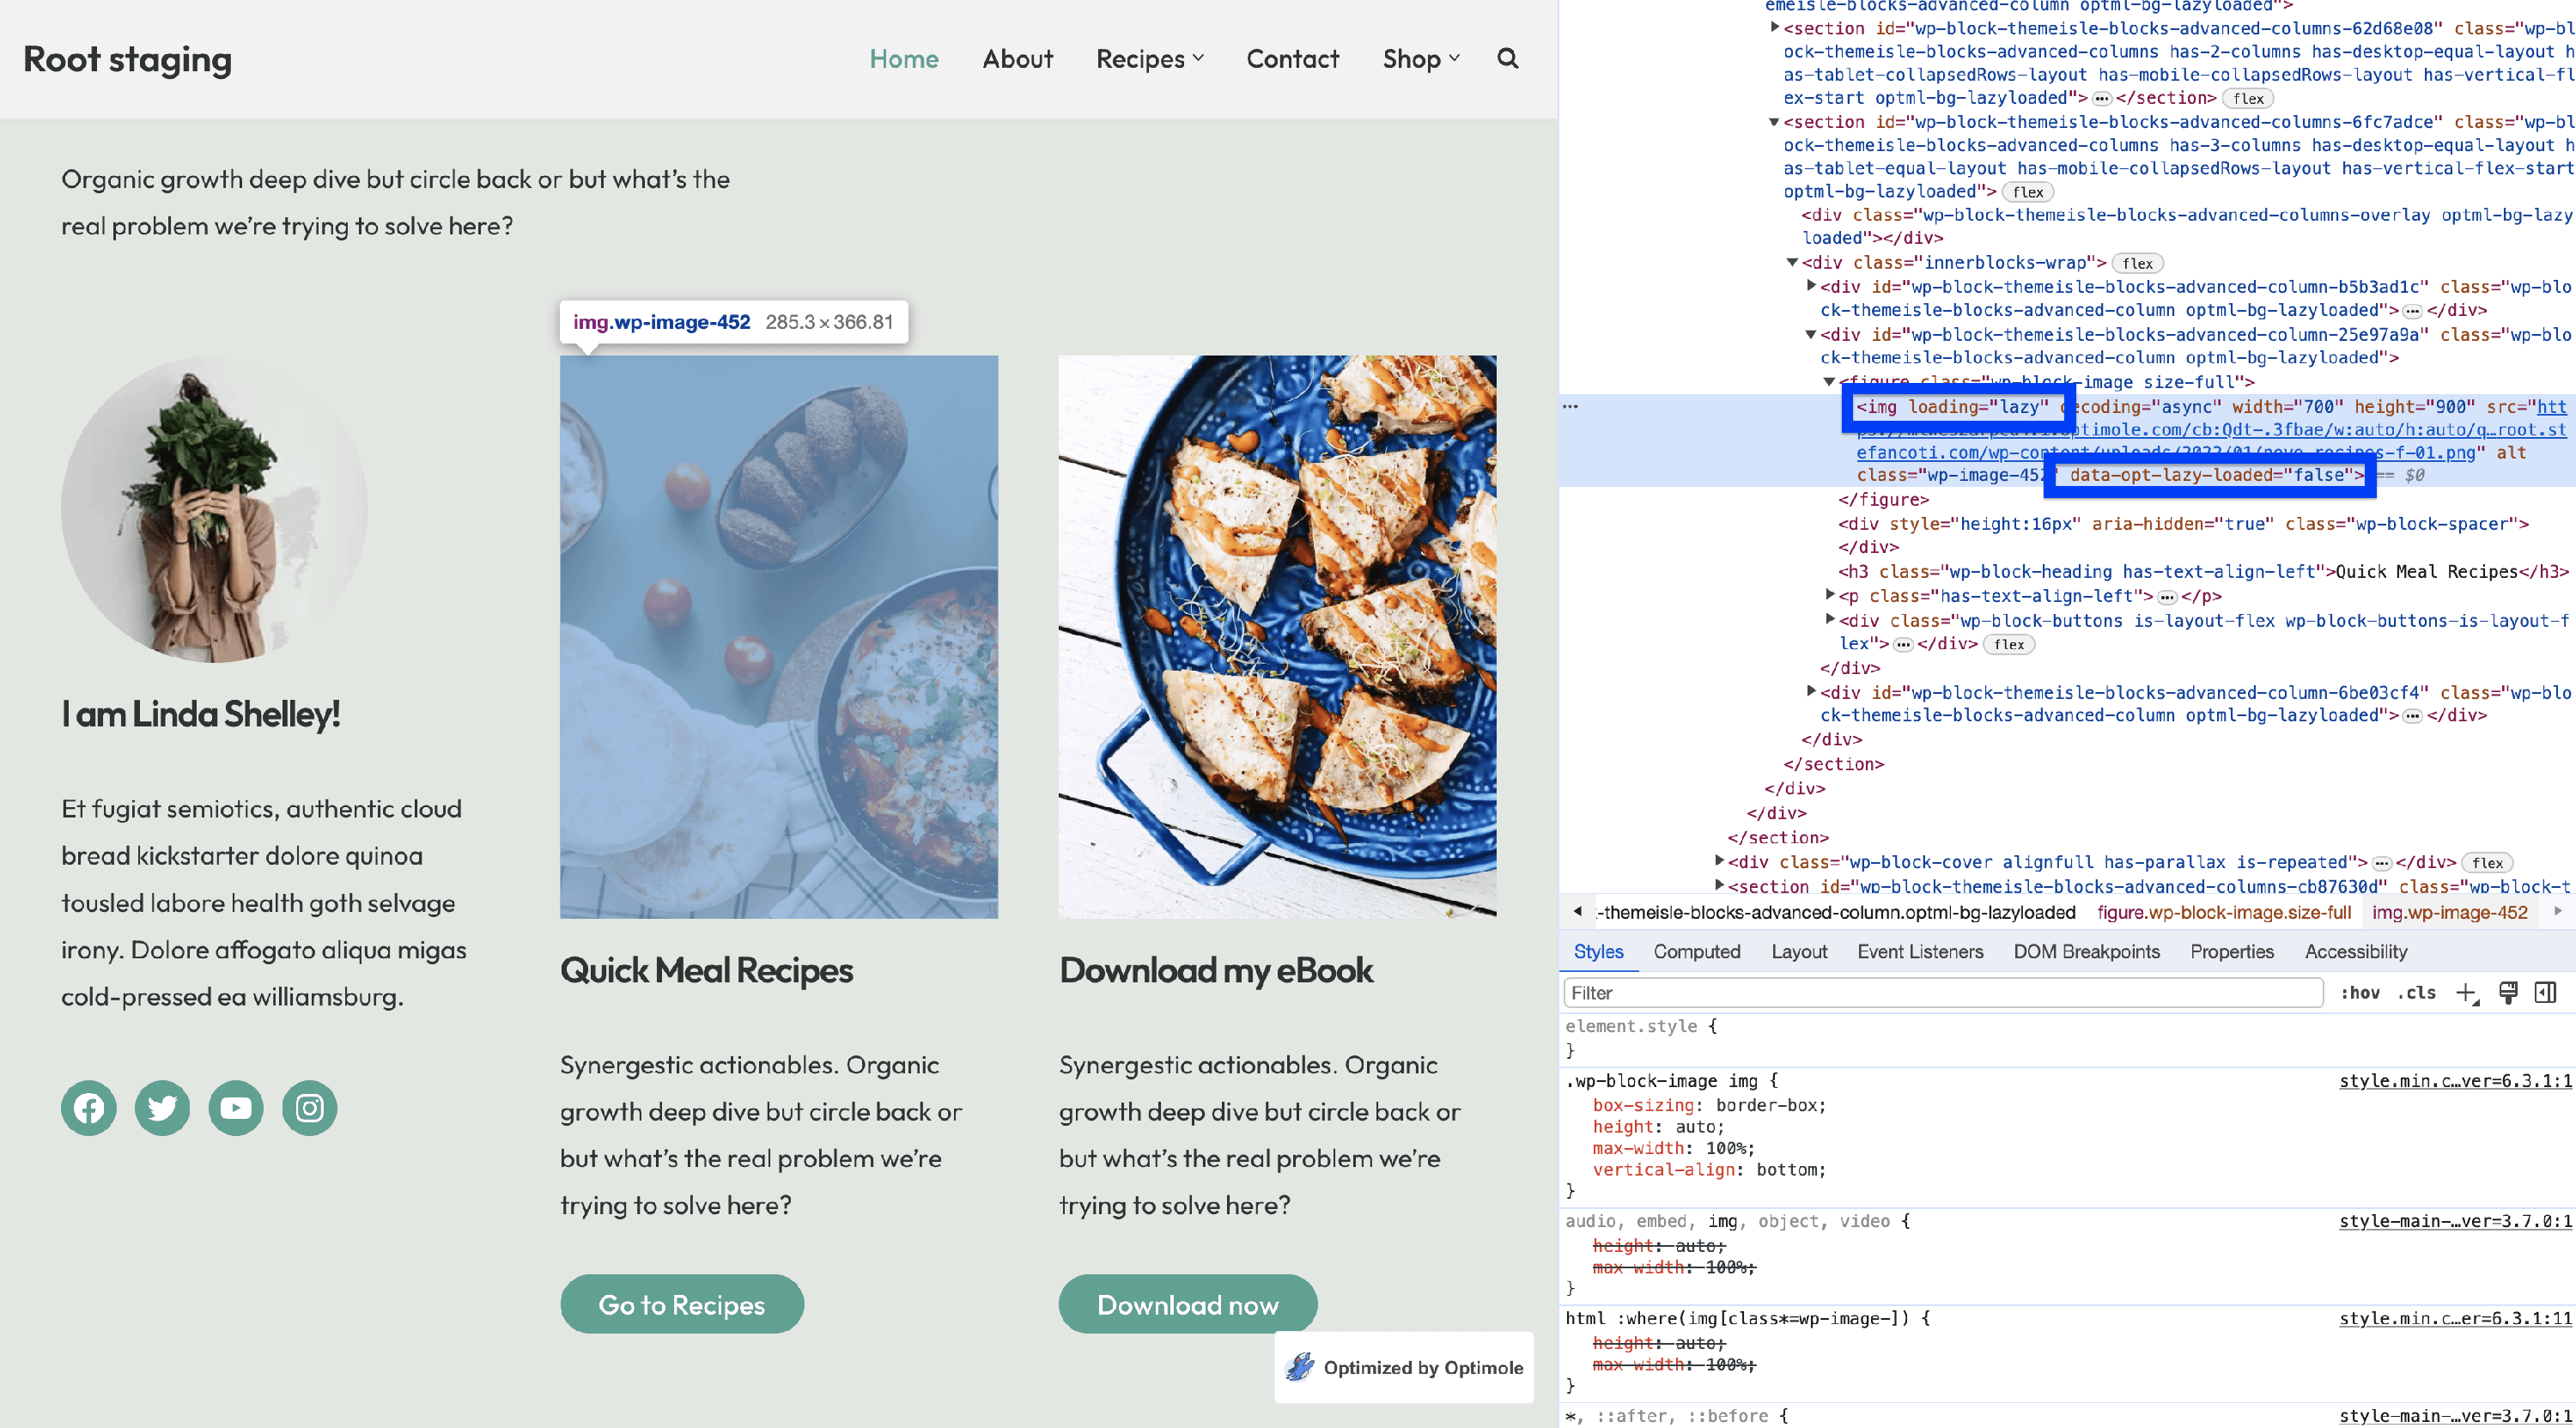The width and height of the screenshot is (2576, 1428).
Task: Click the new style rule plus icon
Action: pos(2466,993)
